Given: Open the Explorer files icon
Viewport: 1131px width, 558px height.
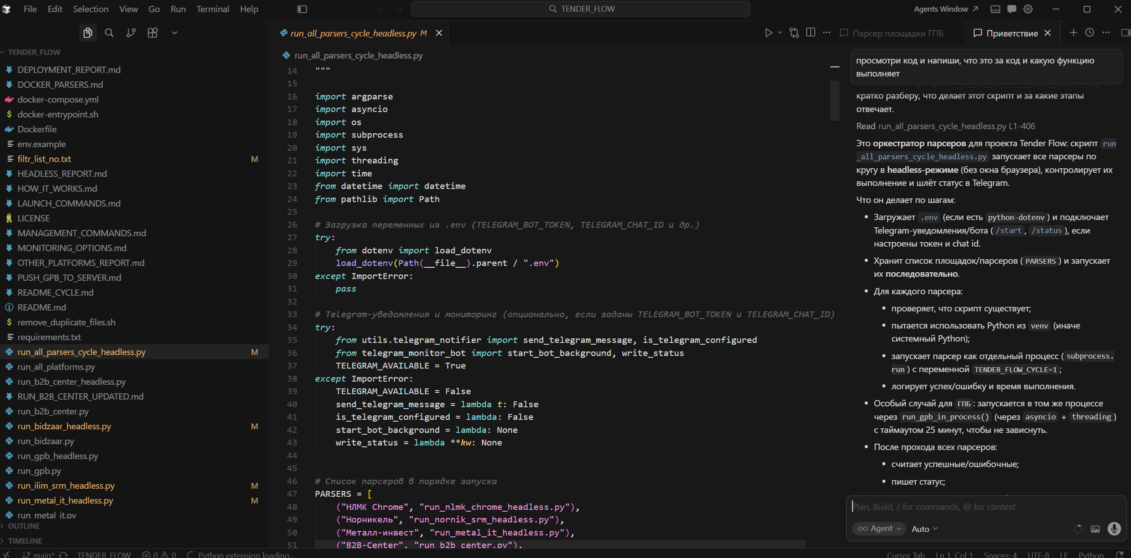Looking at the screenshot, I should pyautogui.click(x=88, y=33).
